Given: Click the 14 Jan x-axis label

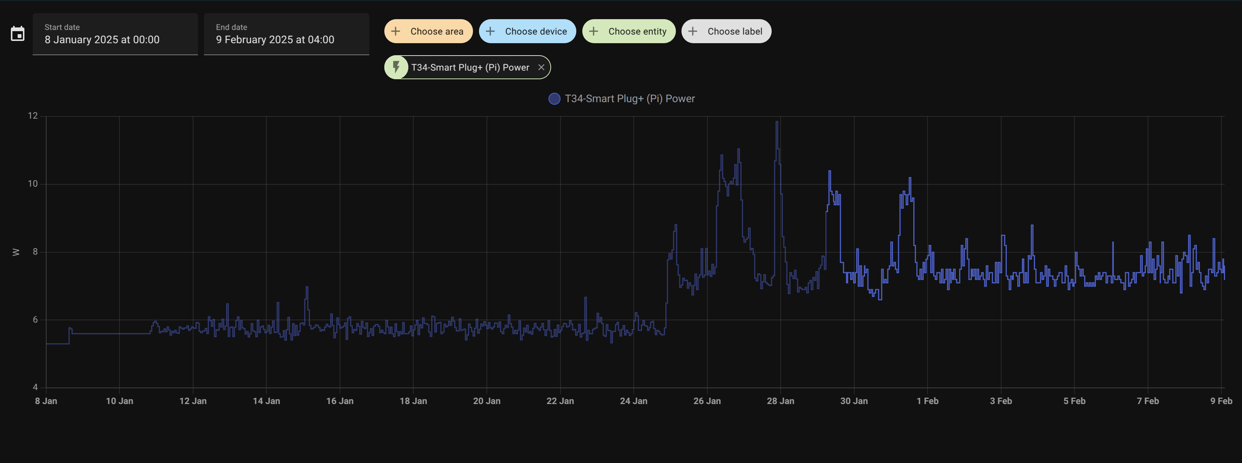Looking at the screenshot, I should [x=266, y=401].
